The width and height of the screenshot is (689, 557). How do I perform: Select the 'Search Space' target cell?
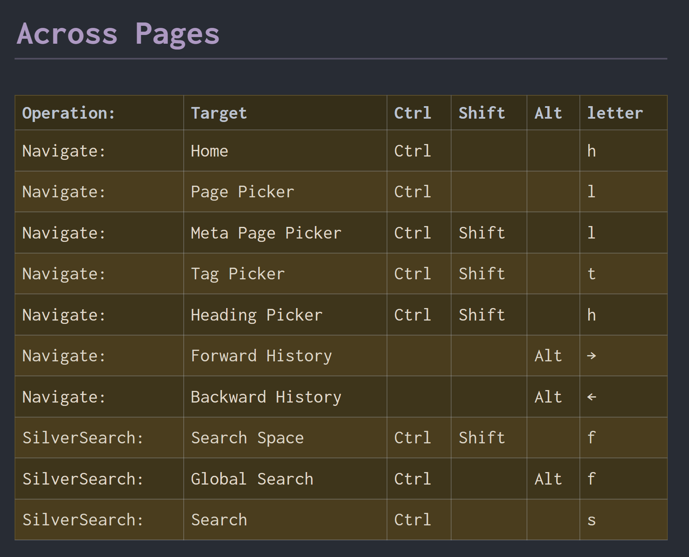click(x=247, y=438)
